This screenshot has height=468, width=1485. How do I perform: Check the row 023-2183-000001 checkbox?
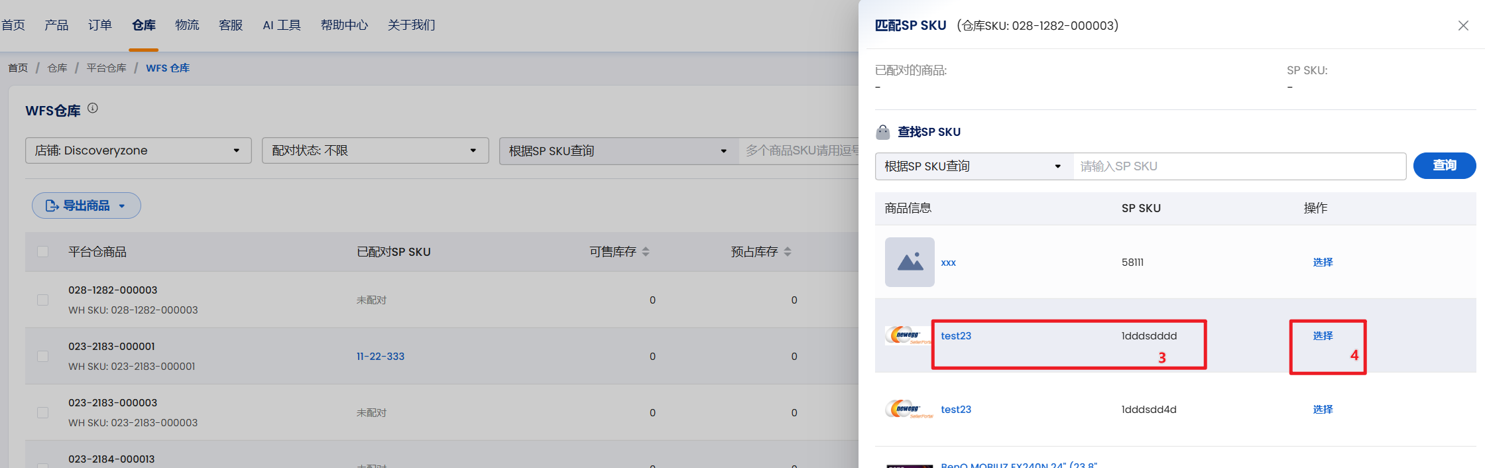pos(43,357)
